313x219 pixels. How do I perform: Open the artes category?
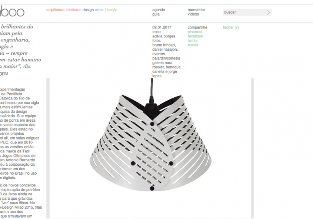99,10
